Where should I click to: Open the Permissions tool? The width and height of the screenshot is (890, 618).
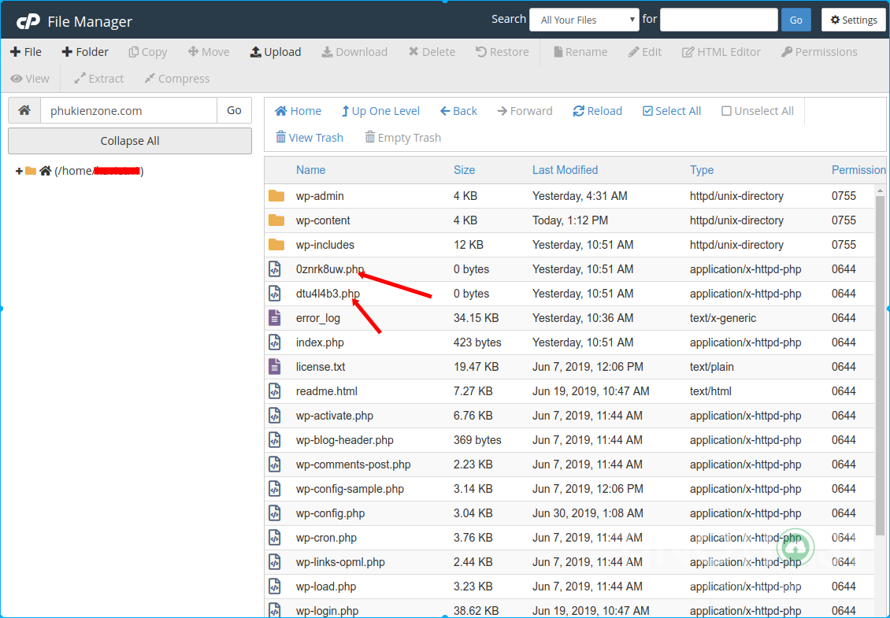819,52
